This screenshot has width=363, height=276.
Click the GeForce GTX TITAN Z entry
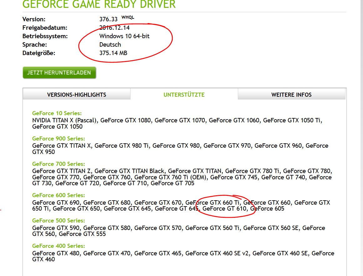tap(61, 171)
